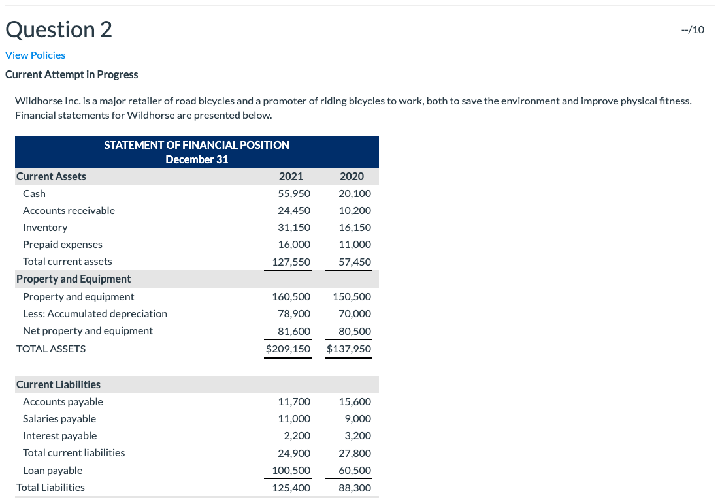The image size is (720, 498).
Task: Click the 2021 column header
Action: [x=291, y=176]
